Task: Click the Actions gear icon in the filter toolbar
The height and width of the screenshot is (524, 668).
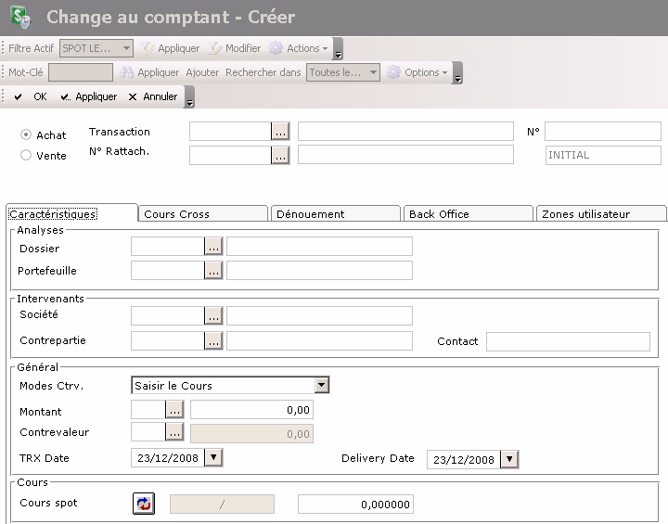Action: tap(276, 48)
